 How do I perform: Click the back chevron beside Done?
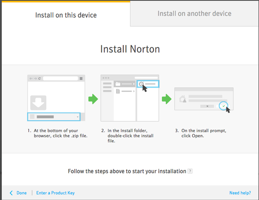tap(11, 193)
